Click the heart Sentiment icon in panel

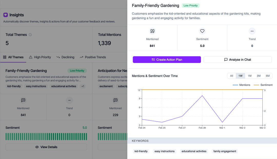pyautogui.click(x=202, y=31)
